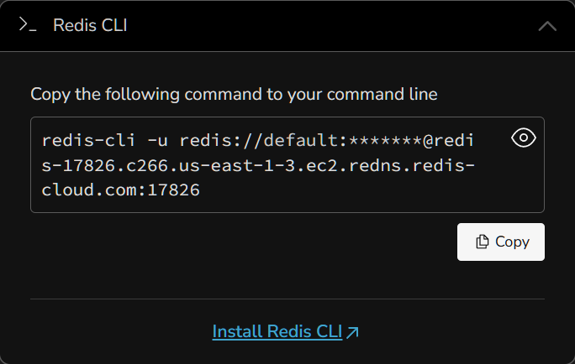Reveal the hidden password with eye icon
This screenshot has height=364, width=575.
[523, 138]
